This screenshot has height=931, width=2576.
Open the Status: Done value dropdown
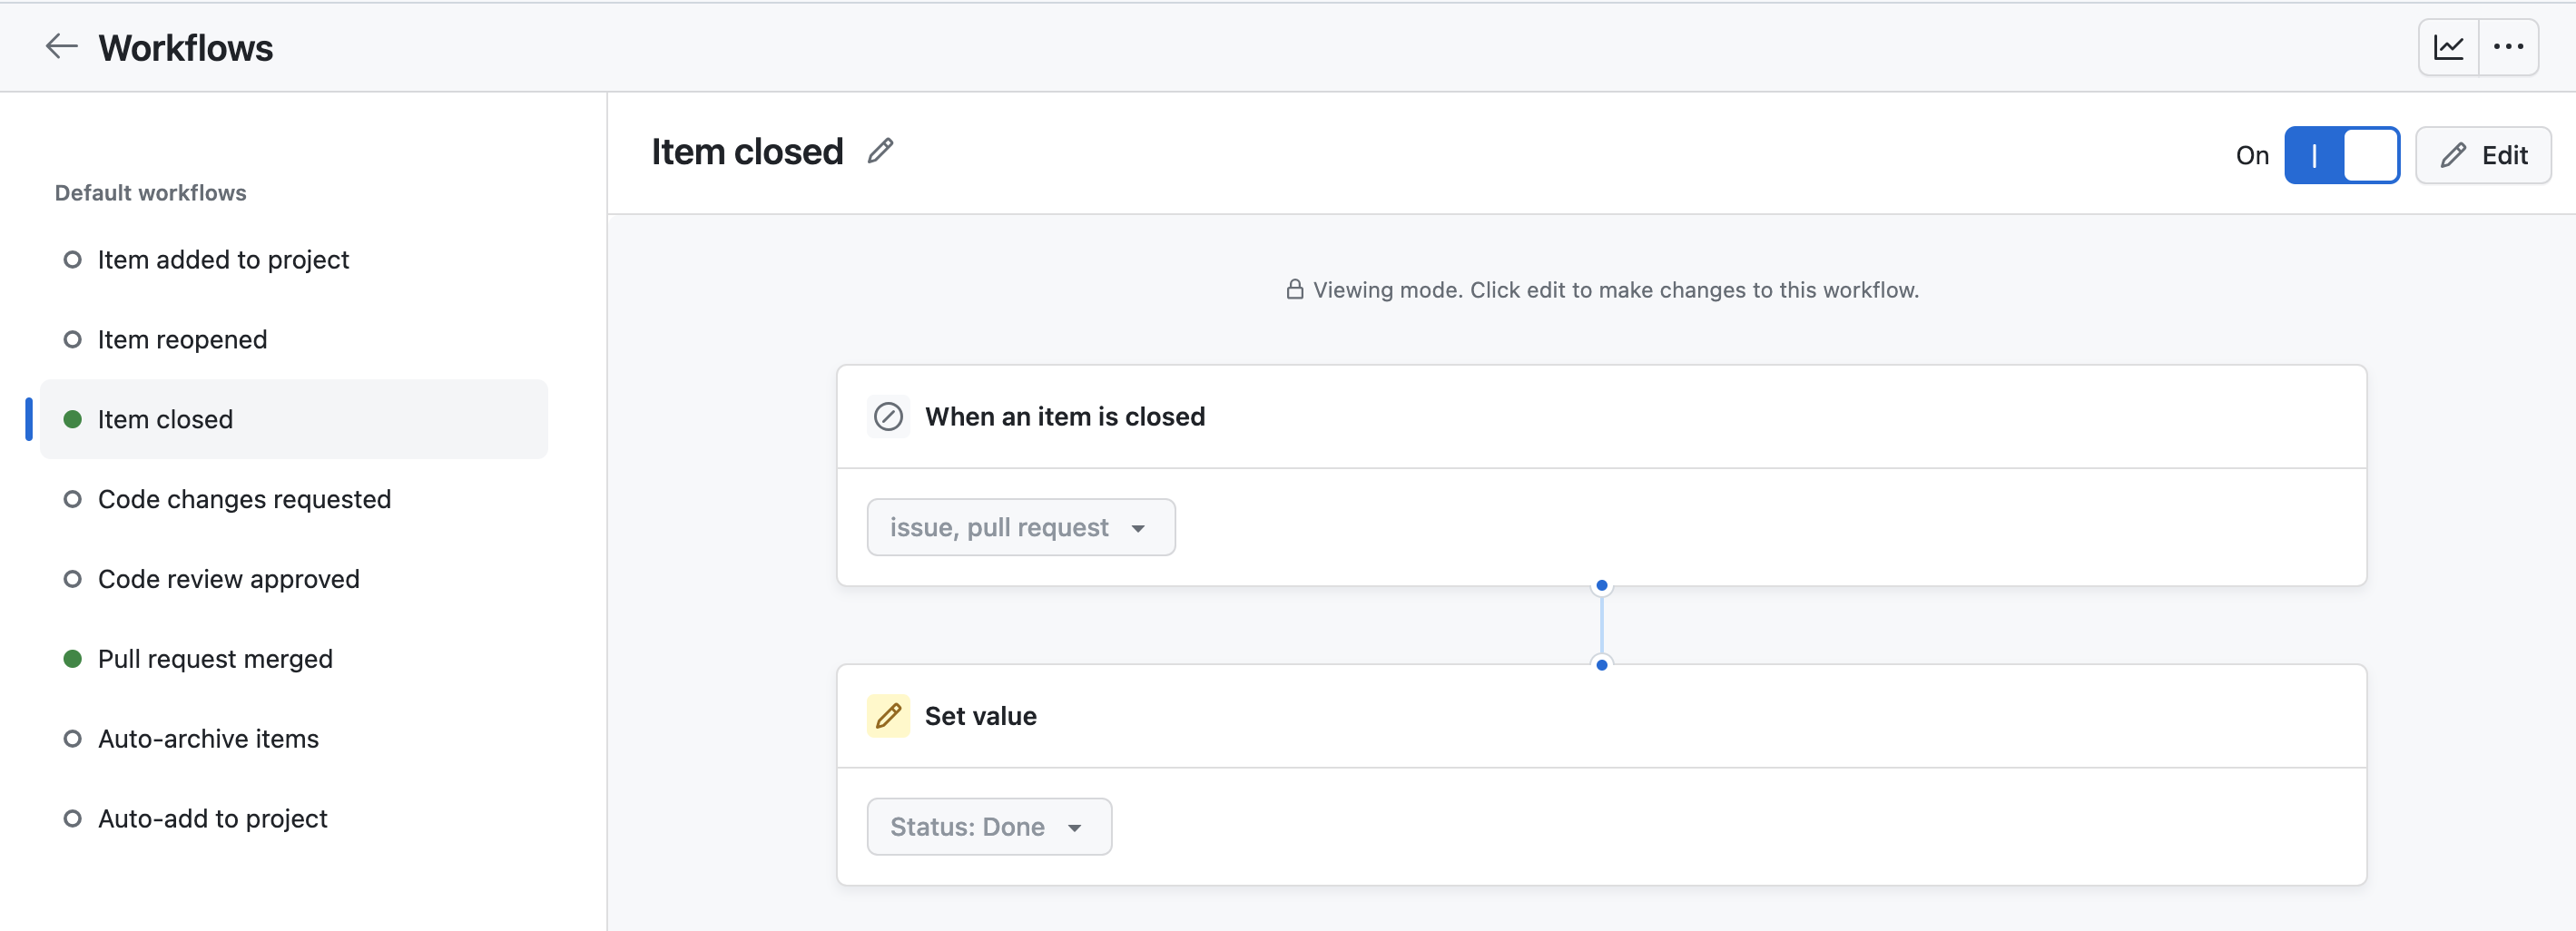[x=989, y=826]
